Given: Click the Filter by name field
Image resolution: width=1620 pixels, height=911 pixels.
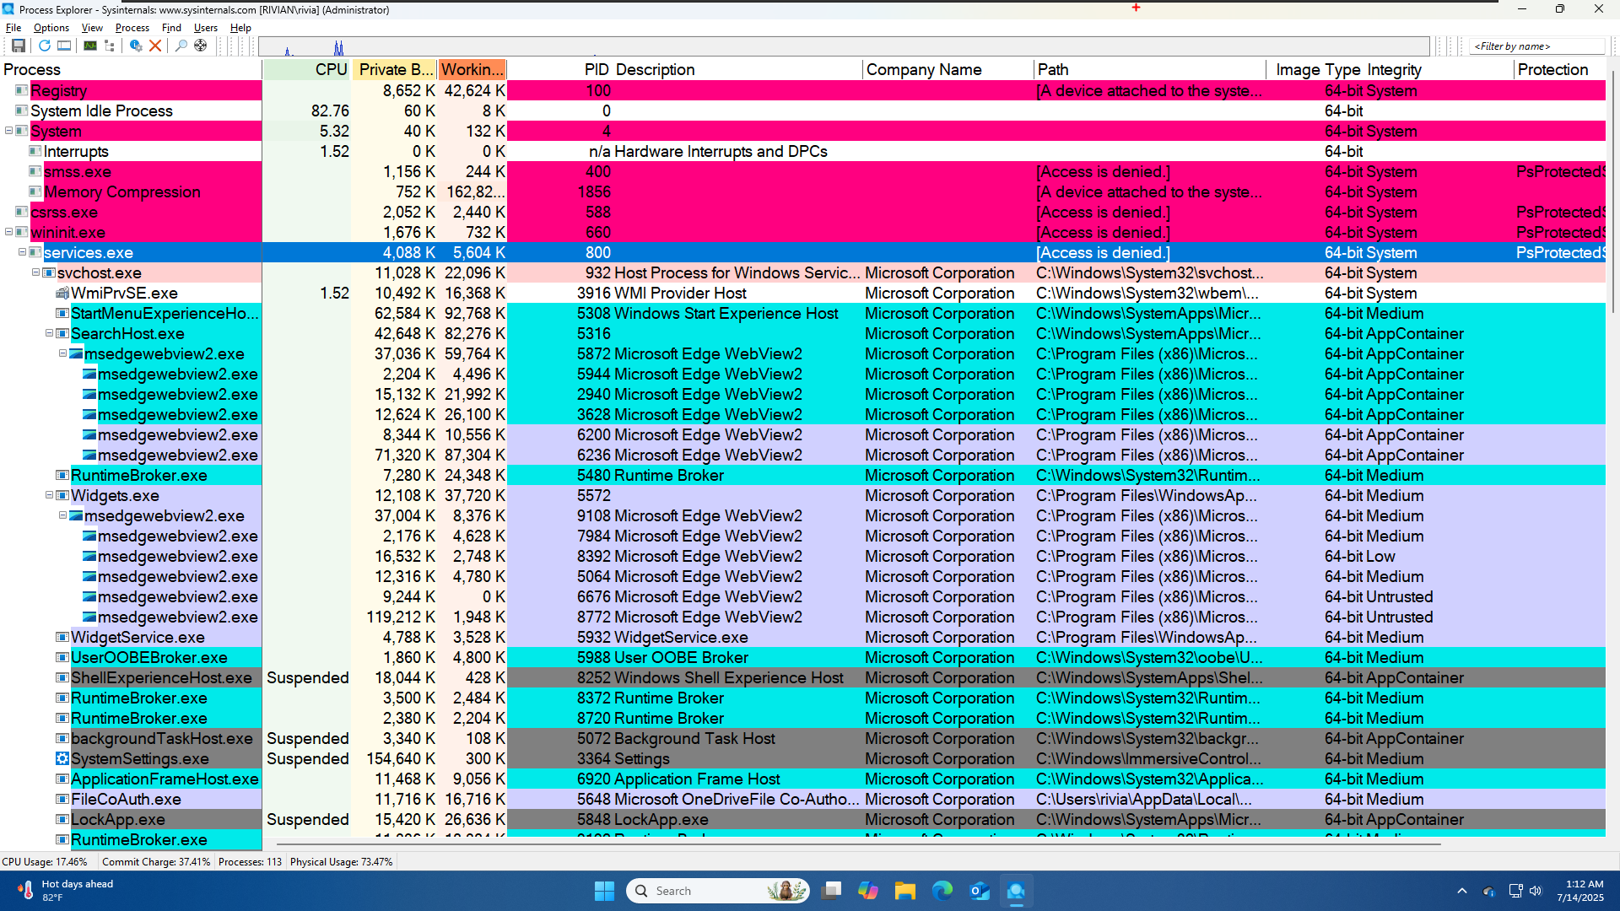Looking at the screenshot, I should point(1536,46).
